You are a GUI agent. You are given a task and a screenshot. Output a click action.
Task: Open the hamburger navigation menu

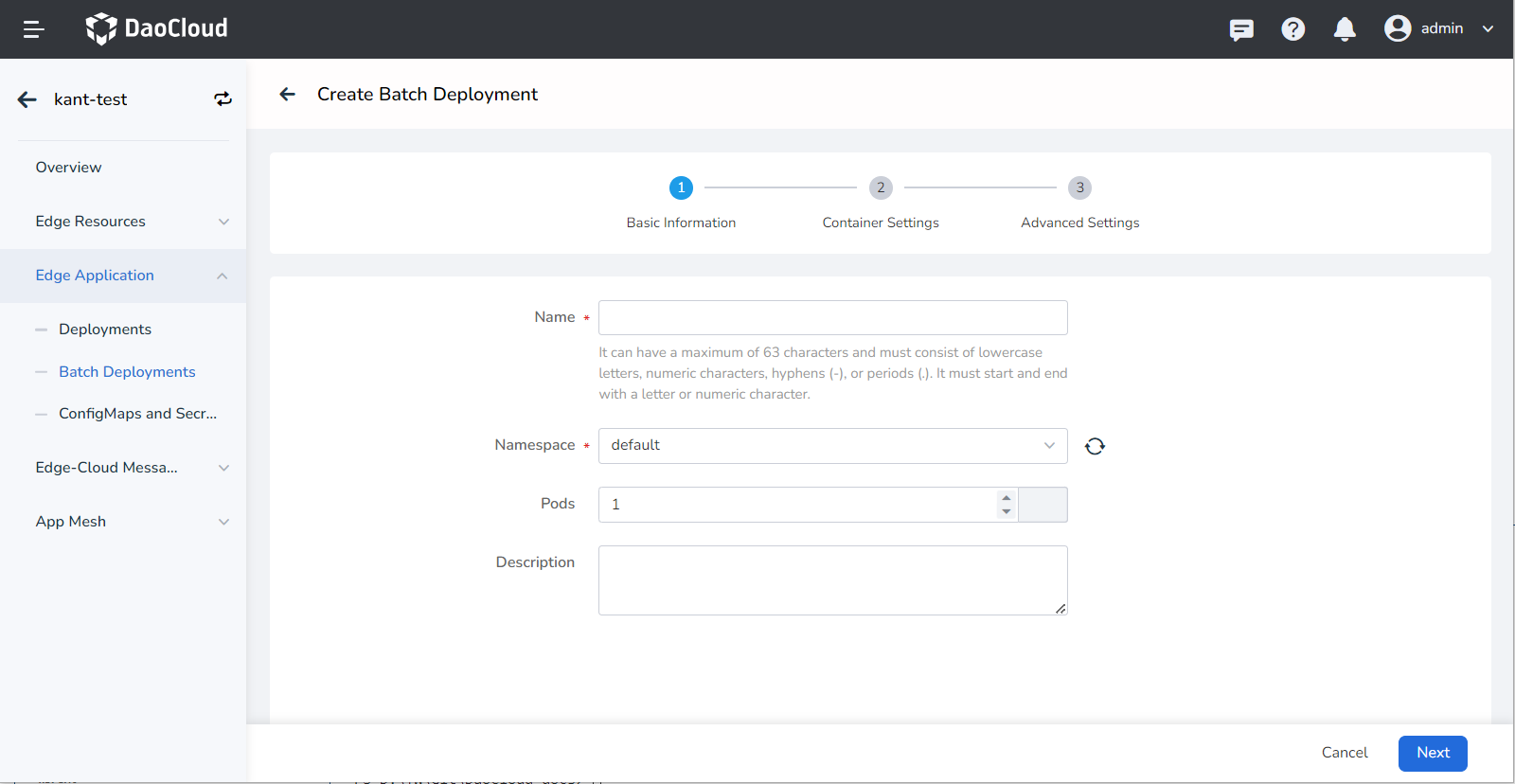coord(34,29)
